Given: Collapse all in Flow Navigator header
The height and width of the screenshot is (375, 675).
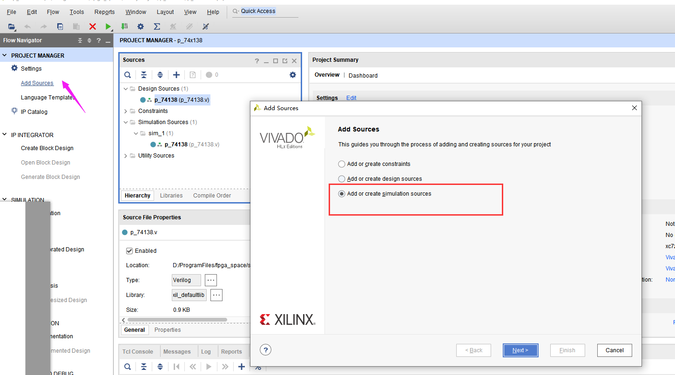Looking at the screenshot, I should (x=80, y=40).
